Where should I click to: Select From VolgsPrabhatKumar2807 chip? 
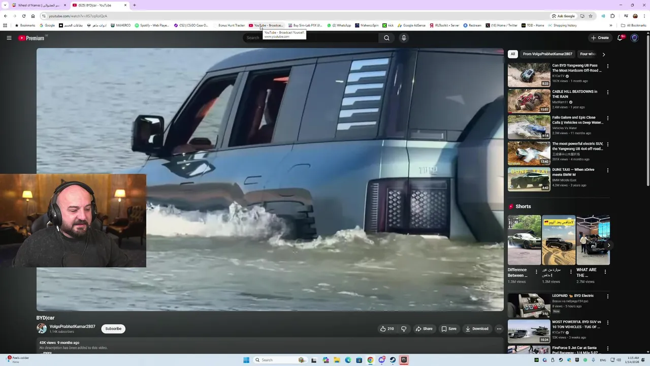547,54
